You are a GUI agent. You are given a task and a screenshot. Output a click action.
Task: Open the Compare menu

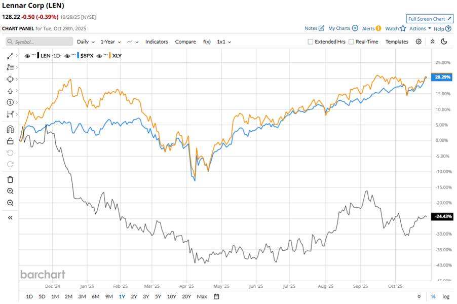(185, 42)
